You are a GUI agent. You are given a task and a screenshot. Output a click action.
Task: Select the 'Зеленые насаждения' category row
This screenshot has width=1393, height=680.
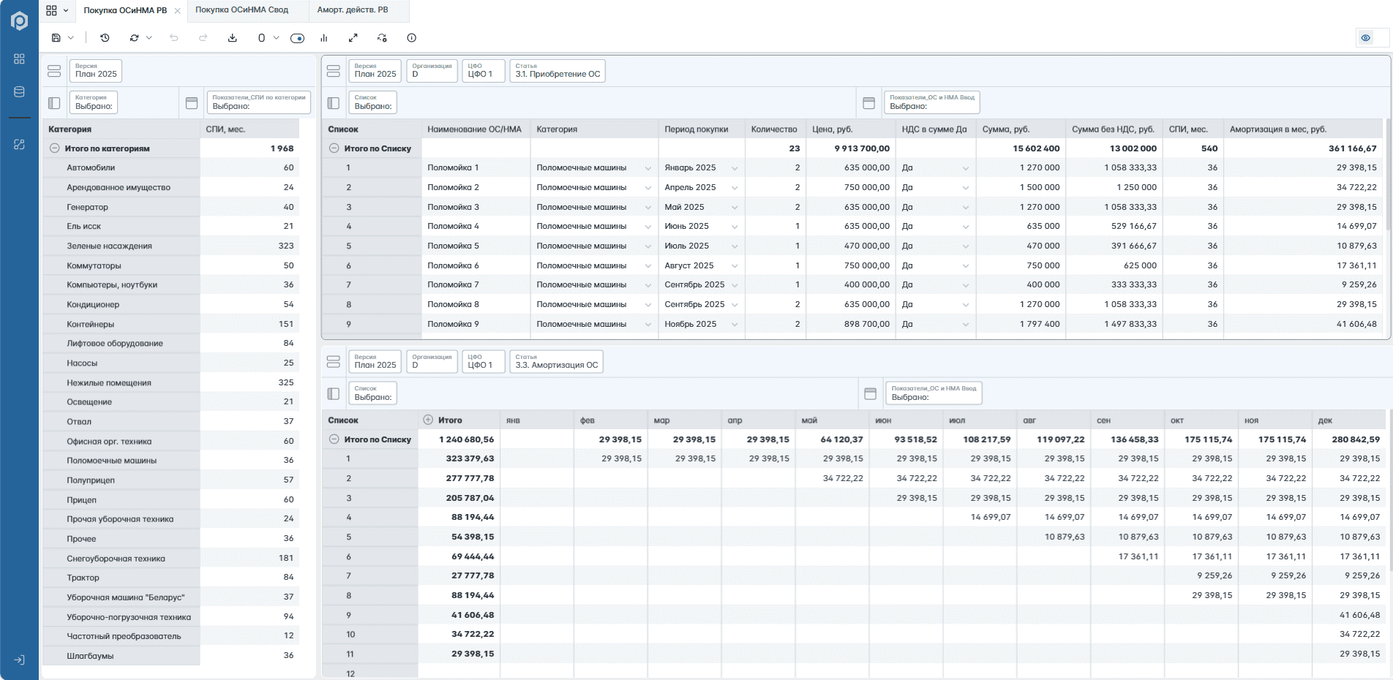(x=121, y=246)
